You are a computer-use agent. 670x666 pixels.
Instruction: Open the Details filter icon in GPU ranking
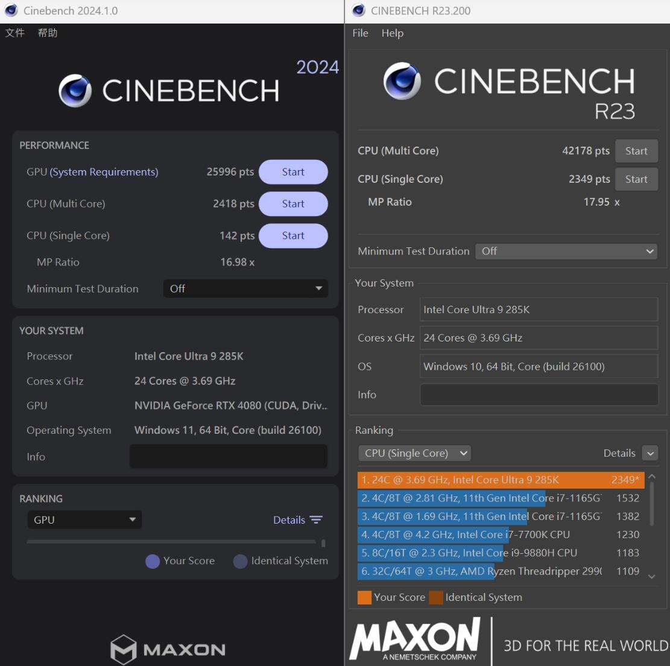[x=316, y=520]
